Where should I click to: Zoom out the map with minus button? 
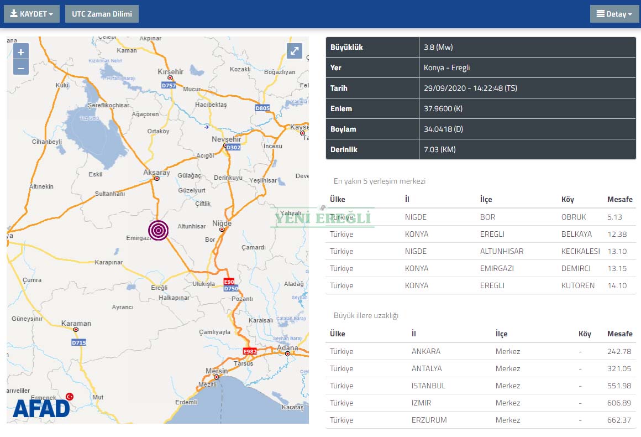(x=21, y=68)
